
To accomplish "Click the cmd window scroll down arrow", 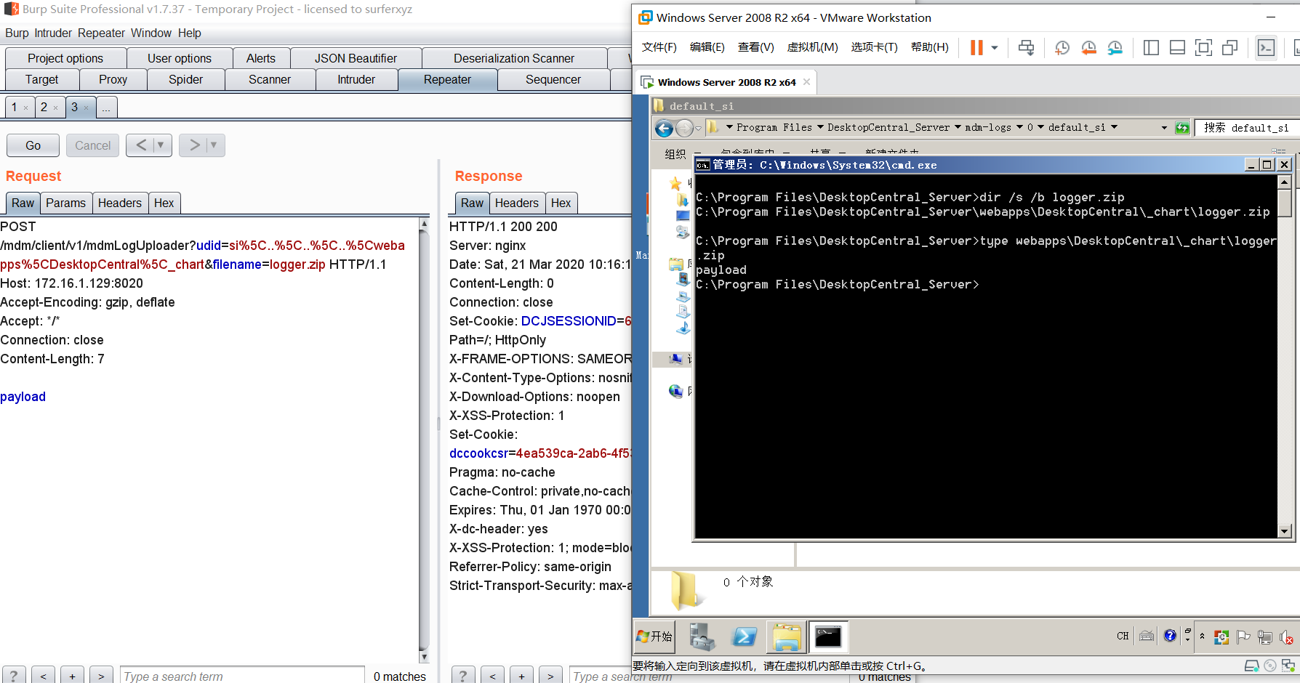I will [1284, 531].
